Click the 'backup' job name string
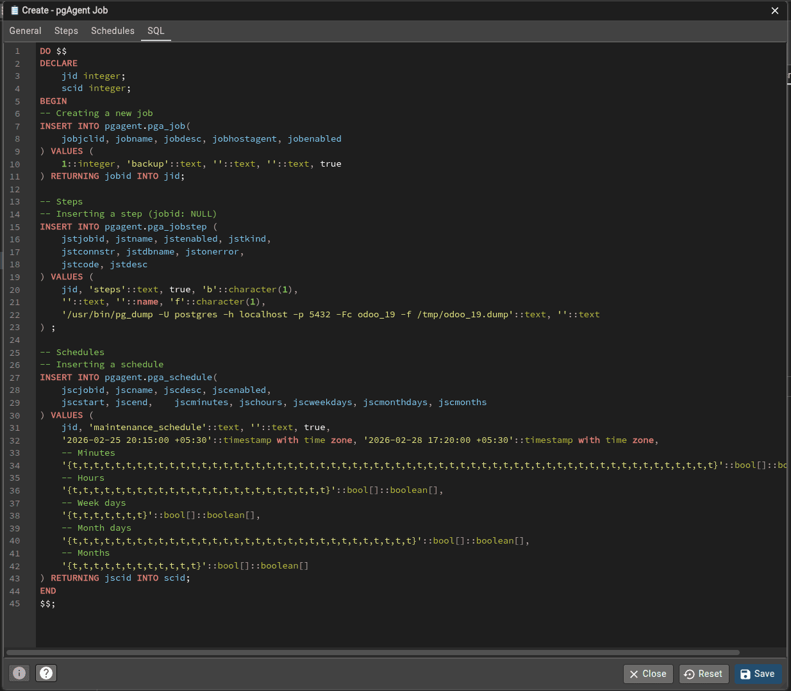Viewport: 791px width, 691px height. (x=147, y=164)
